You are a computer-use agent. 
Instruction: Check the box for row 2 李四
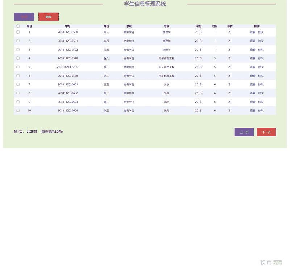[18, 41]
